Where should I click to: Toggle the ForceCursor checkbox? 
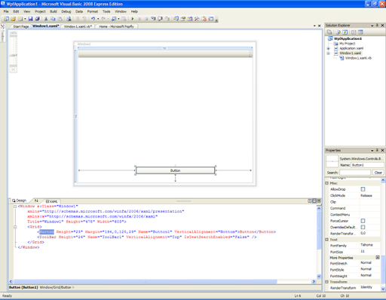coord(363,221)
